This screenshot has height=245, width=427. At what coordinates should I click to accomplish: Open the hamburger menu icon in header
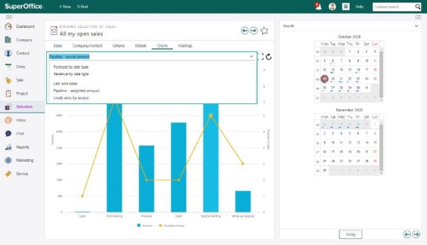point(346,7)
